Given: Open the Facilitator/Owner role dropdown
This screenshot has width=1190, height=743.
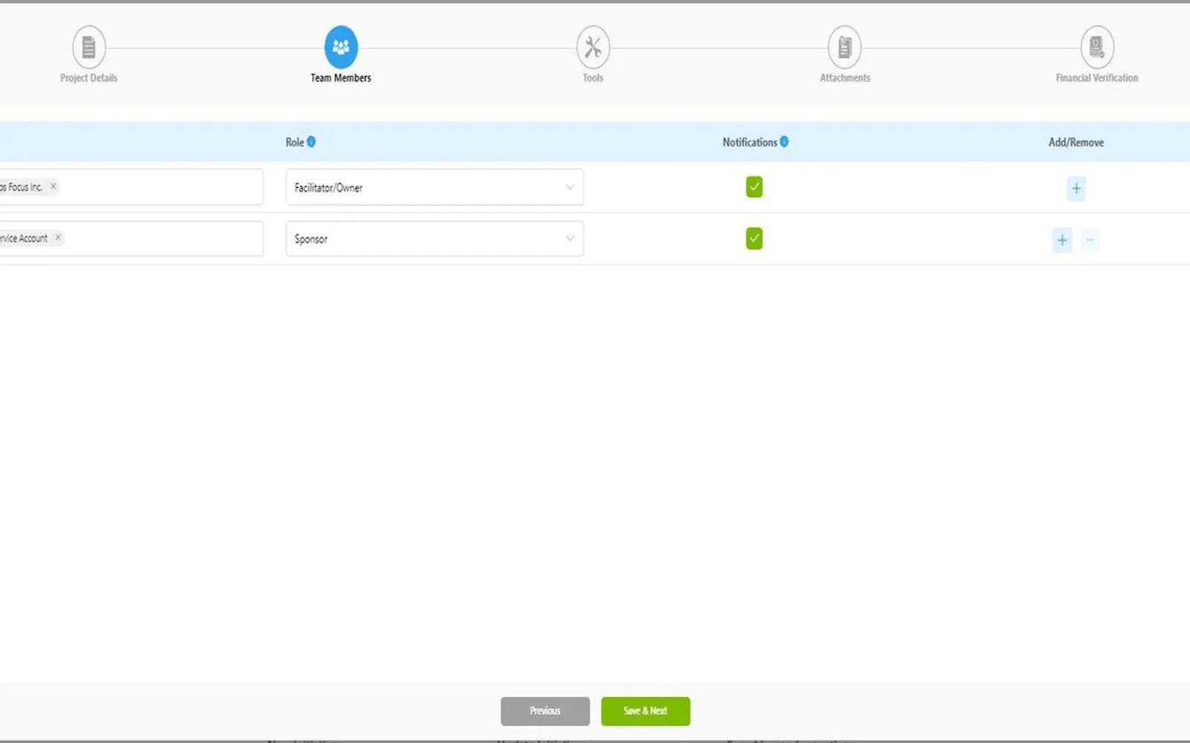Looking at the screenshot, I should click(434, 187).
